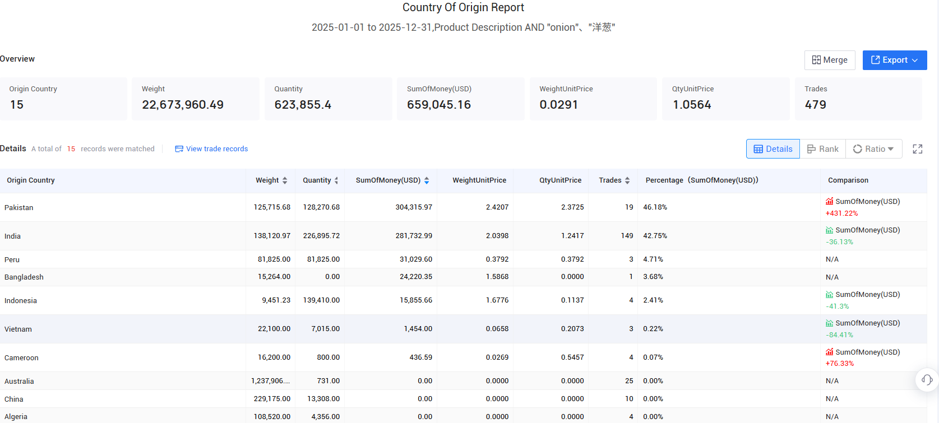Click the Origin Country overview card
The width and height of the screenshot is (939, 423).
[x=63, y=99]
